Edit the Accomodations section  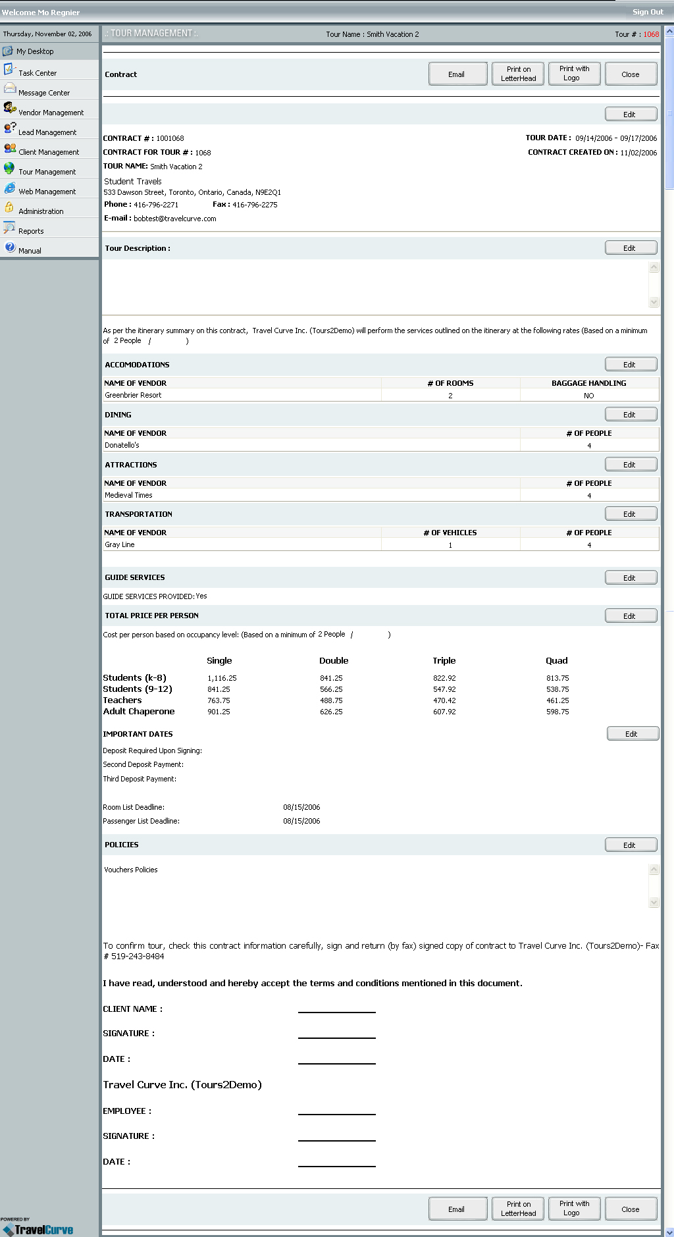point(630,365)
